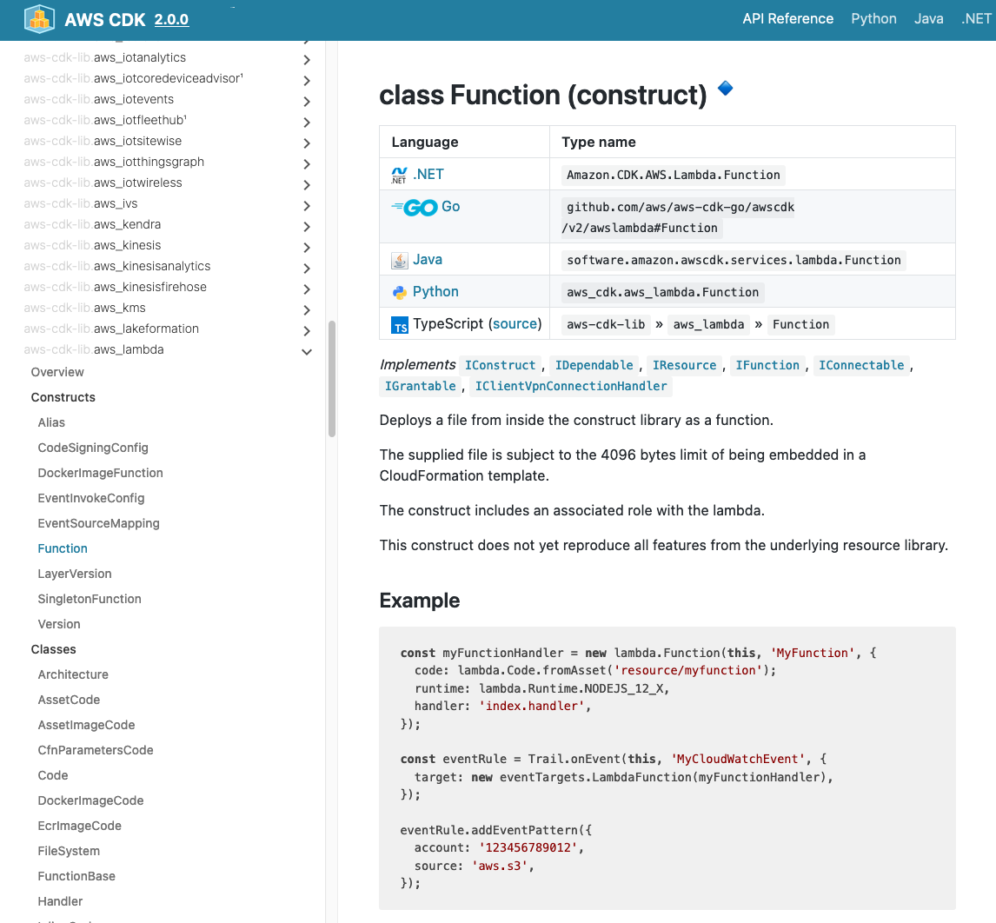Screen dimensions: 996x923
Task: Select Version construct in sidebar
Action: pyautogui.click(x=59, y=624)
